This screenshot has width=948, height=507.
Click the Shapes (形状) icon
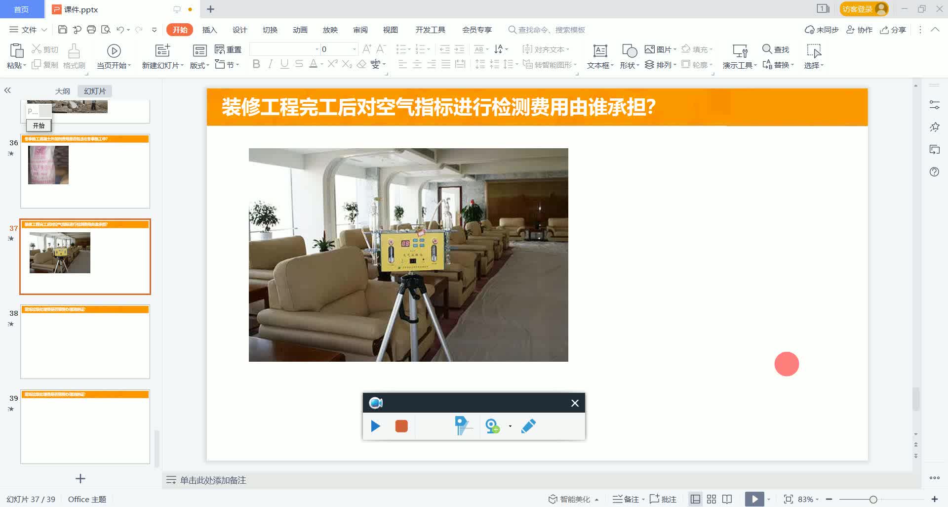pos(630,50)
